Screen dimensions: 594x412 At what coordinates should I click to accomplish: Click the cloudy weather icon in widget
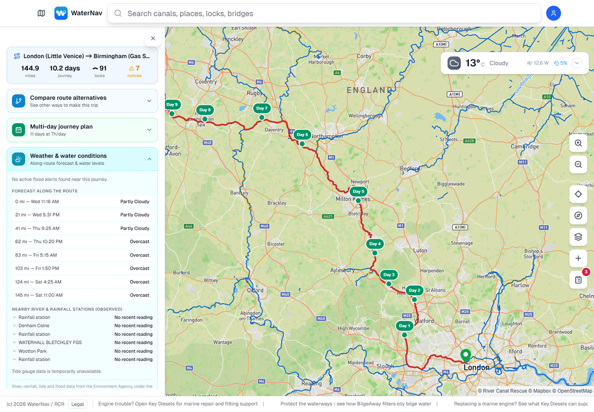454,63
